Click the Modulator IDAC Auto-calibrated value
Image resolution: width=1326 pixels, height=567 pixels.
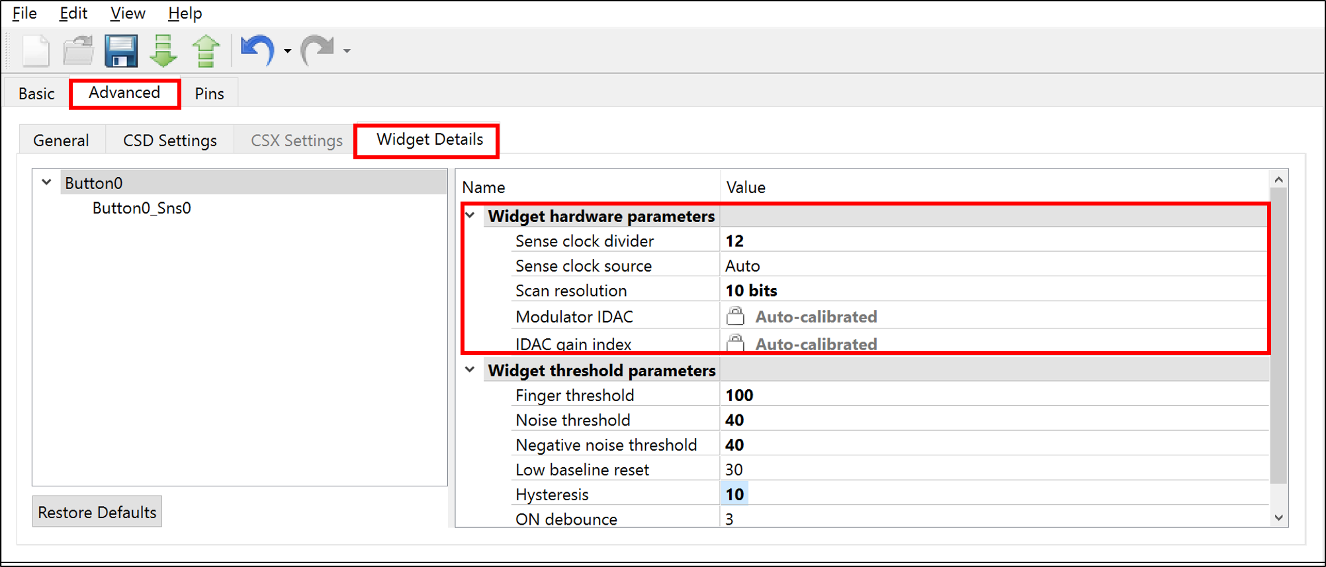(816, 317)
